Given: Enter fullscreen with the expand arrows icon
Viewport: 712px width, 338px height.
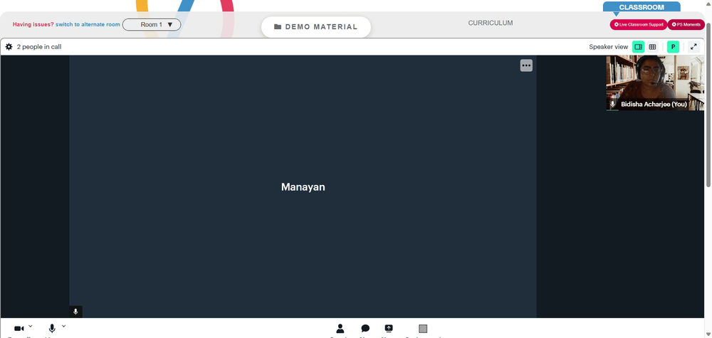Looking at the screenshot, I should (693, 47).
